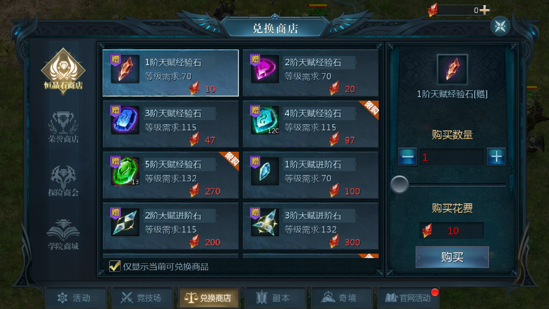Open the 学院商城 book icon

[x=63, y=234]
